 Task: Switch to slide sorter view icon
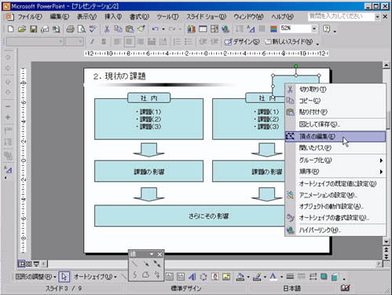[x=29, y=264]
